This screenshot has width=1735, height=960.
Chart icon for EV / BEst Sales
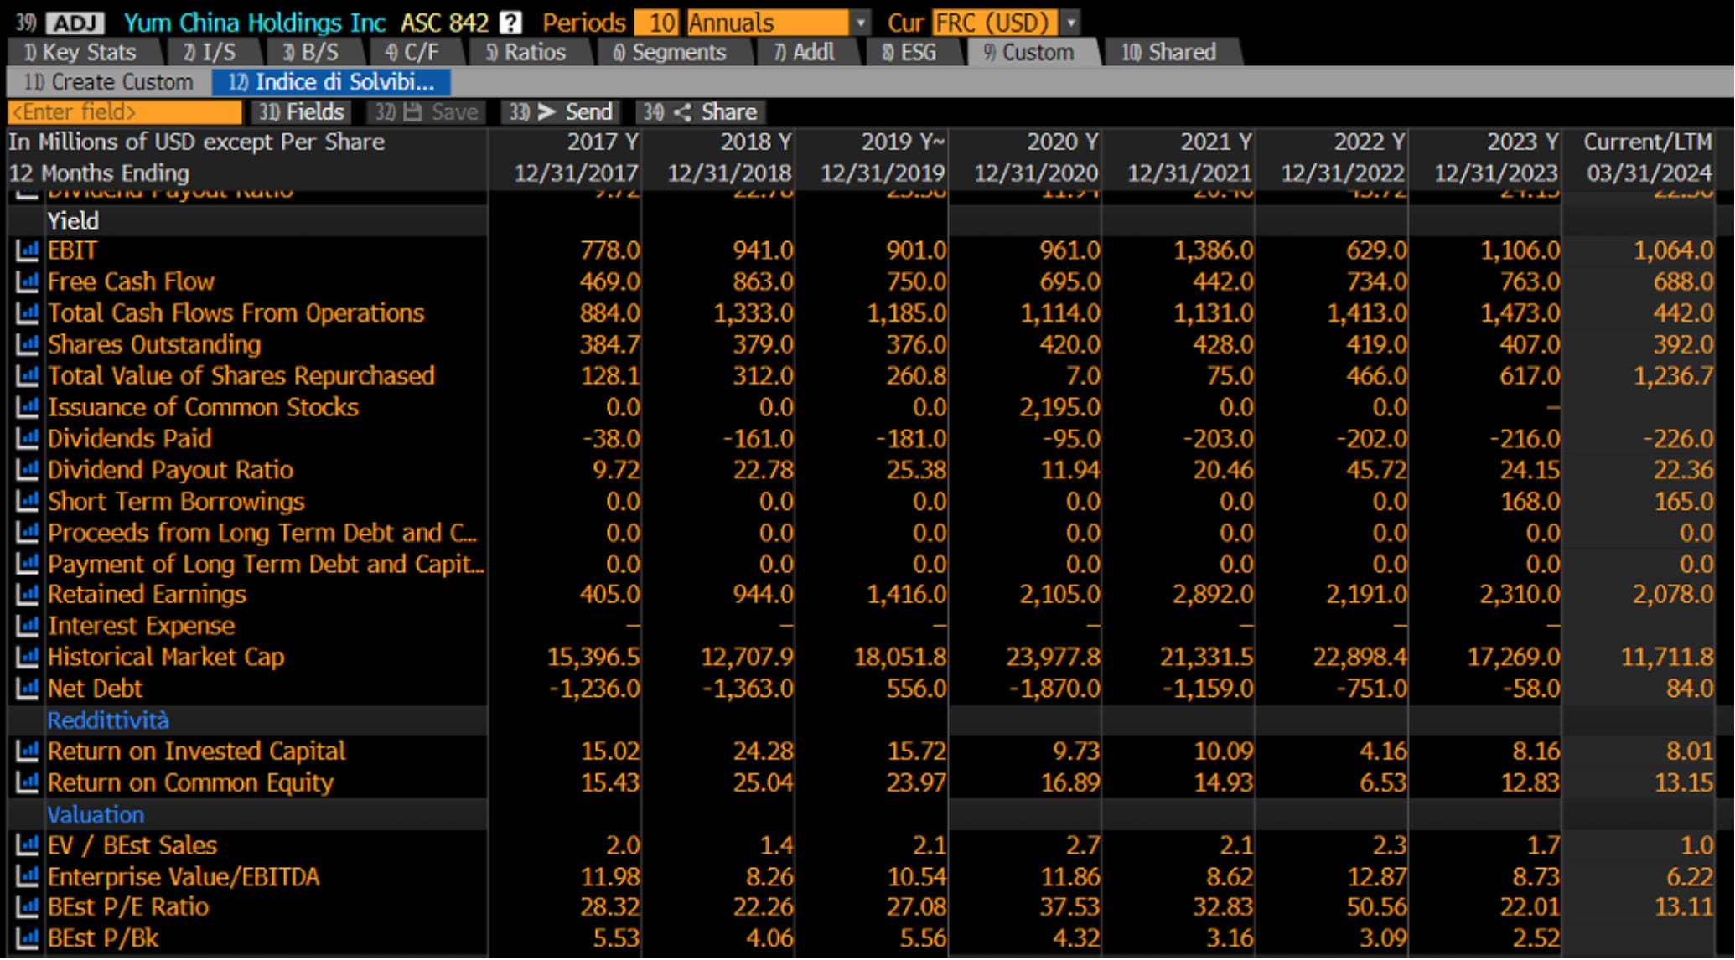click(x=27, y=845)
